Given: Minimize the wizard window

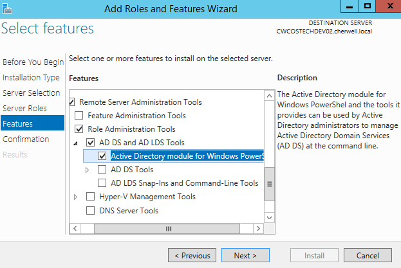Looking at the screenshot, I should [x=350, y=6].
